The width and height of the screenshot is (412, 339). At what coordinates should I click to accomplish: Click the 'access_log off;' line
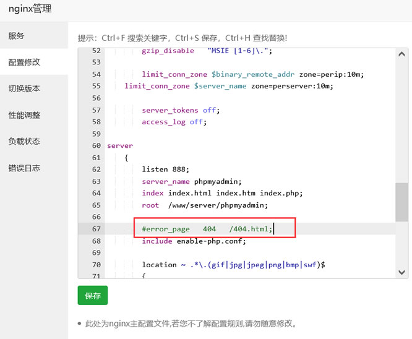point(173,122)
